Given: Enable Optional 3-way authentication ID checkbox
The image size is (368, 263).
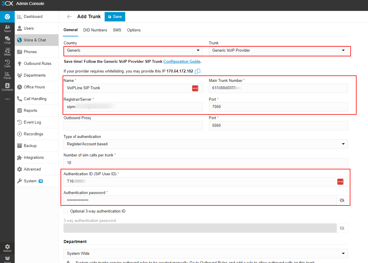Looking at the screenshot, I should 66,211.
